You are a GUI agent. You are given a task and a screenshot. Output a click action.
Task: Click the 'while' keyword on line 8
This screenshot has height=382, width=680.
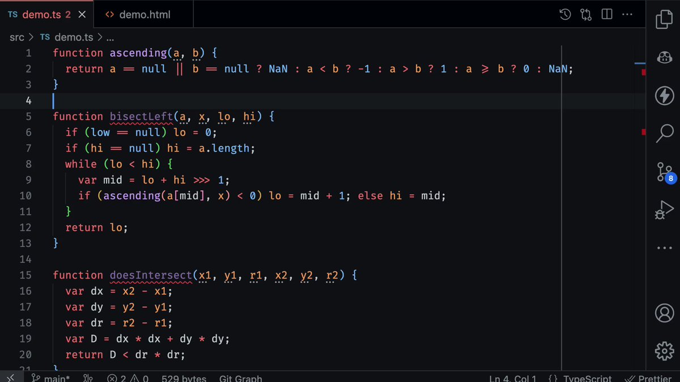81,164
